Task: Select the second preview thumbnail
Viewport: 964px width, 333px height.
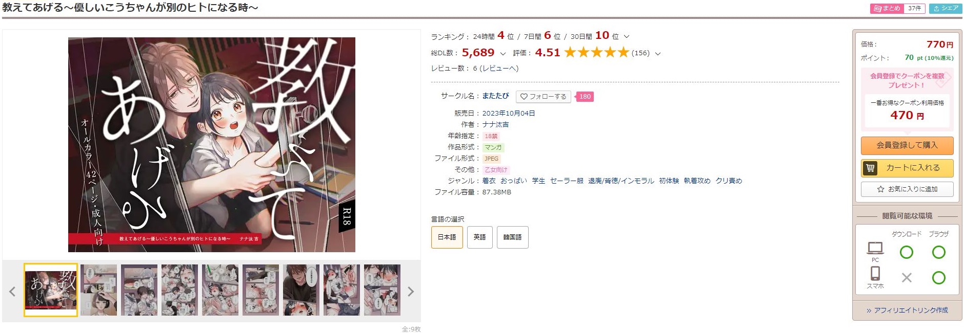Action: [98, 290]
